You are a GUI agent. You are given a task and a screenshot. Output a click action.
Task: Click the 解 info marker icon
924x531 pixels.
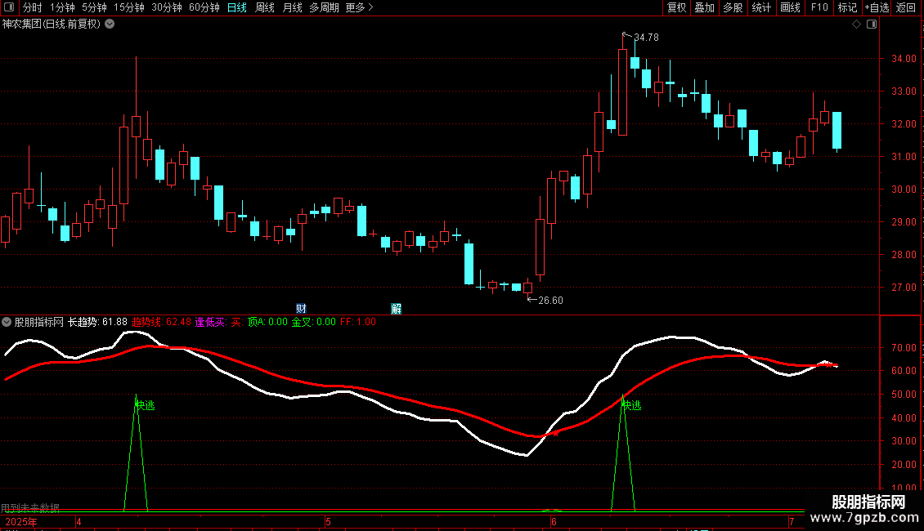point(396,309)
